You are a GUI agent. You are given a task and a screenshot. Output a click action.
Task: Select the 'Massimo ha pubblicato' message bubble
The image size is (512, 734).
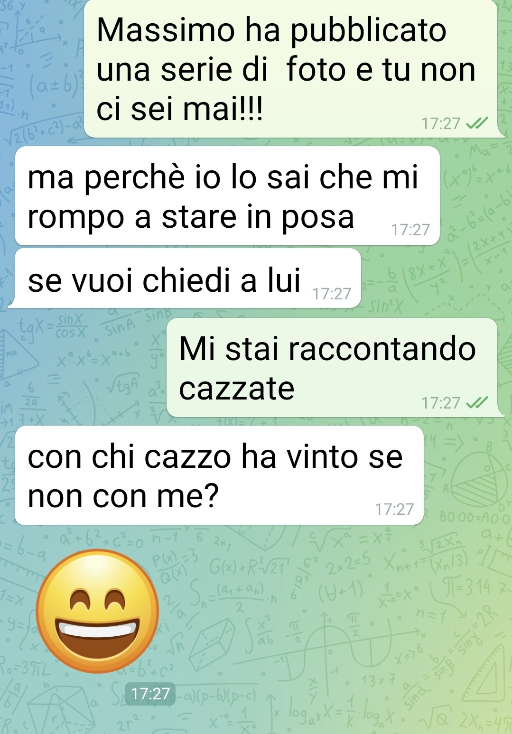pyautogui.click(x=291, y=69)
